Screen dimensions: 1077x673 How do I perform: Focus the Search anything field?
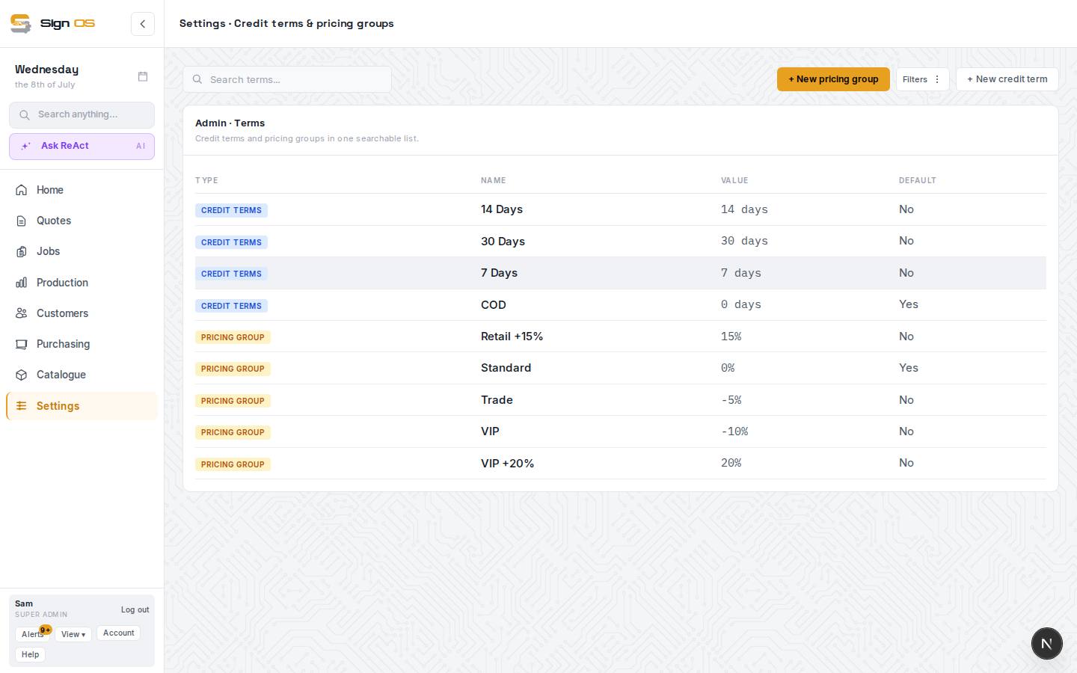pyautogui.click(x=82, y=115)
